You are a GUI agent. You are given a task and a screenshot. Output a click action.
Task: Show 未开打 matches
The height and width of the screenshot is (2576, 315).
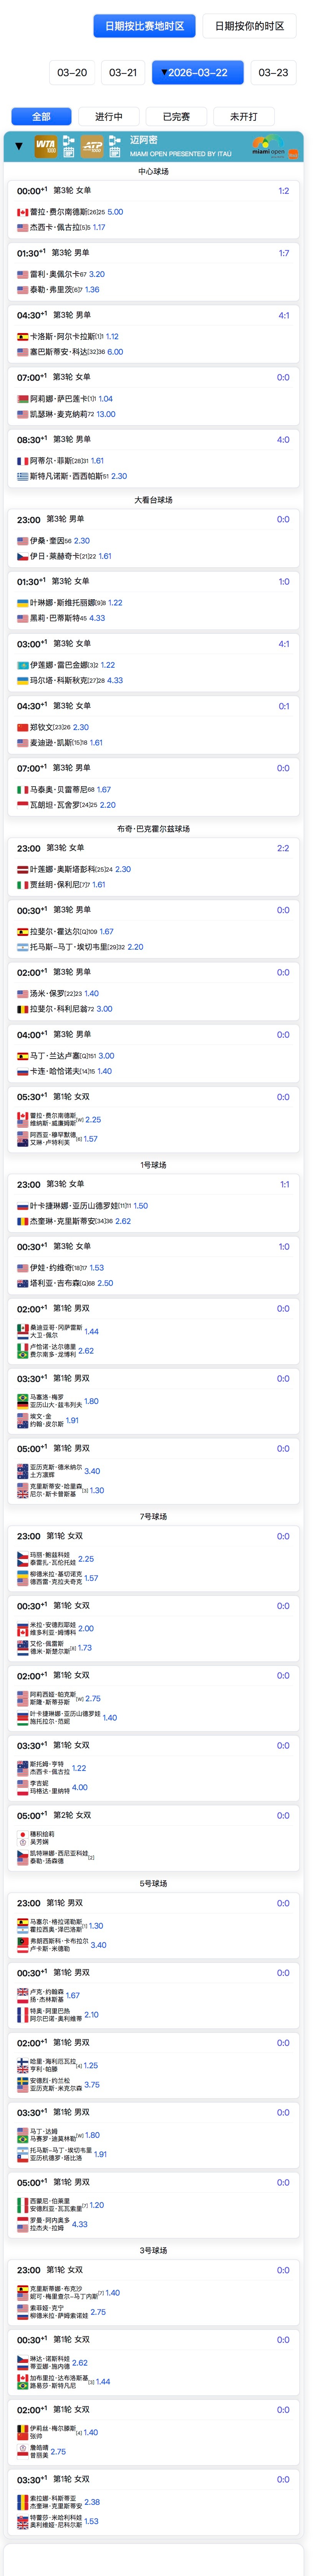244,117
